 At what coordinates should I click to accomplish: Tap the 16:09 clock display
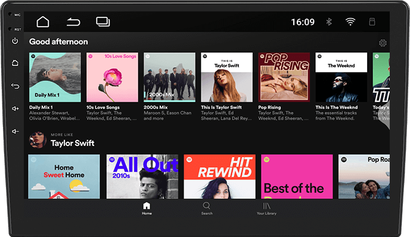click(303, 22)
